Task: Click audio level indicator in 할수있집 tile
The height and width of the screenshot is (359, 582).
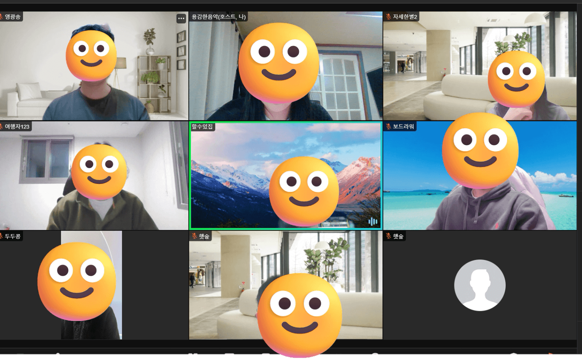Action: 372,221
